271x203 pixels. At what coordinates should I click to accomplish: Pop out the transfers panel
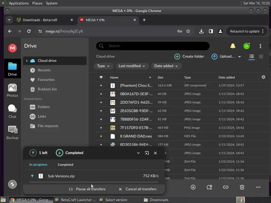(x=147, y=153)
